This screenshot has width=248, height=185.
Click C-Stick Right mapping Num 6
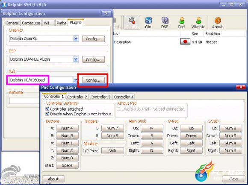[230, 150]
